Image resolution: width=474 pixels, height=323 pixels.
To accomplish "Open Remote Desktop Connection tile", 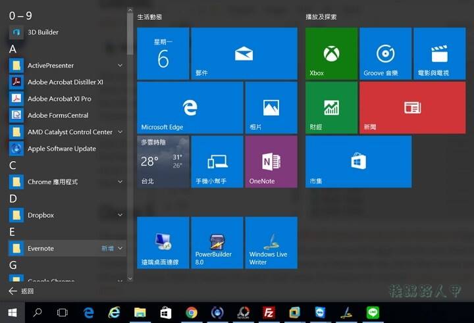I will point(163,243).
